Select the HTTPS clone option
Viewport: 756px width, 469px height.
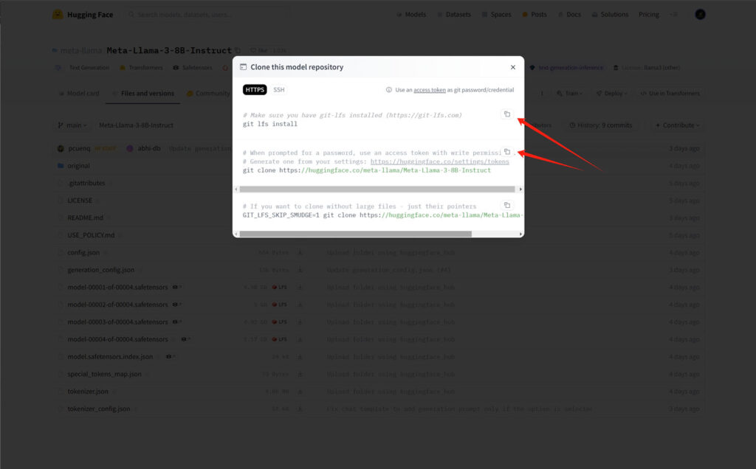(255, 89)
